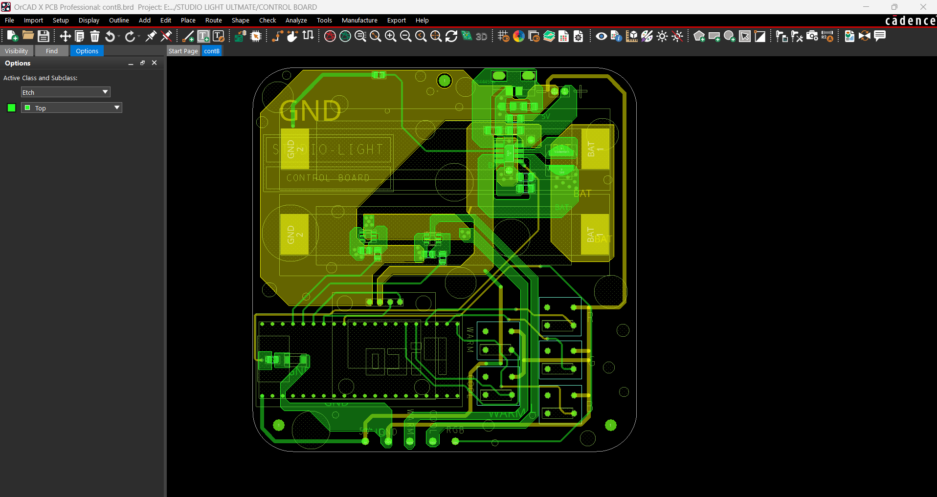Close the Options panel
Viewport: 937px width, 497px height.
tap(154, 63)
